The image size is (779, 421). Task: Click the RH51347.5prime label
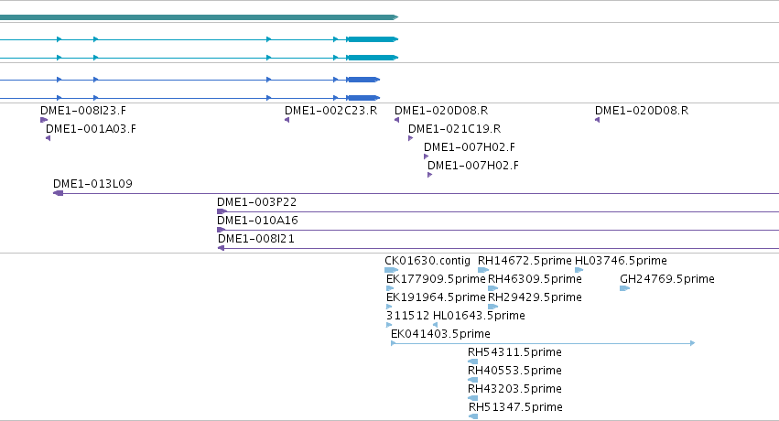click(x=515, y=407)
